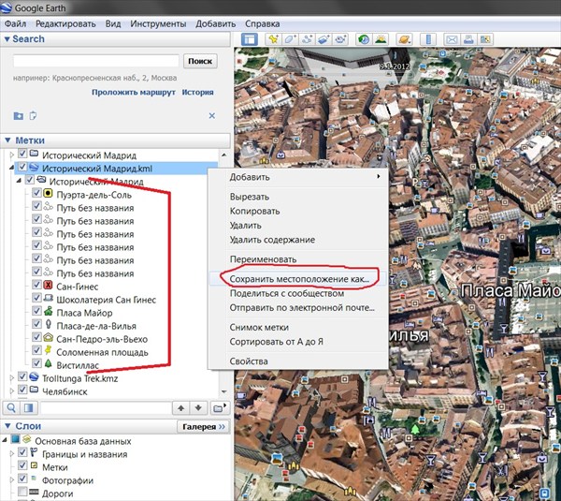
Task: Click the red X icon of Сан-Гинес
Action: (48, 285)
